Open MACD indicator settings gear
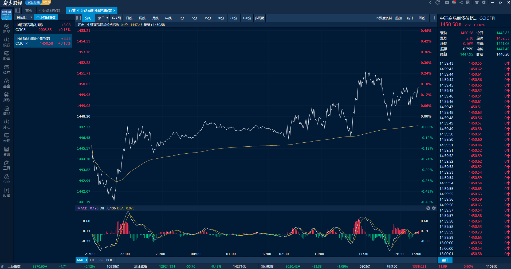511x269 pixels. [x=434, y=208]
